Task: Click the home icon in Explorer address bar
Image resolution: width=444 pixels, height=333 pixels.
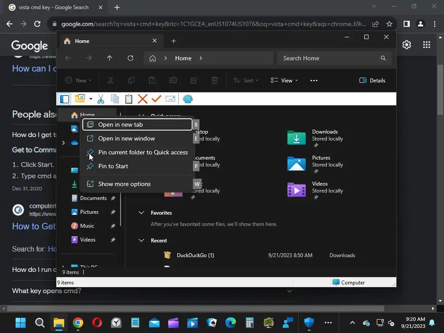Action: [153, 59]
